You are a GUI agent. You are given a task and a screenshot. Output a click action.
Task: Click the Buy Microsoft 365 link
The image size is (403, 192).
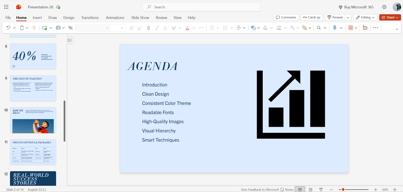tap(356, 7)
